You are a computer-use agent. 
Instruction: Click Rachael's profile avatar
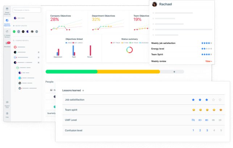pos(154,4)
